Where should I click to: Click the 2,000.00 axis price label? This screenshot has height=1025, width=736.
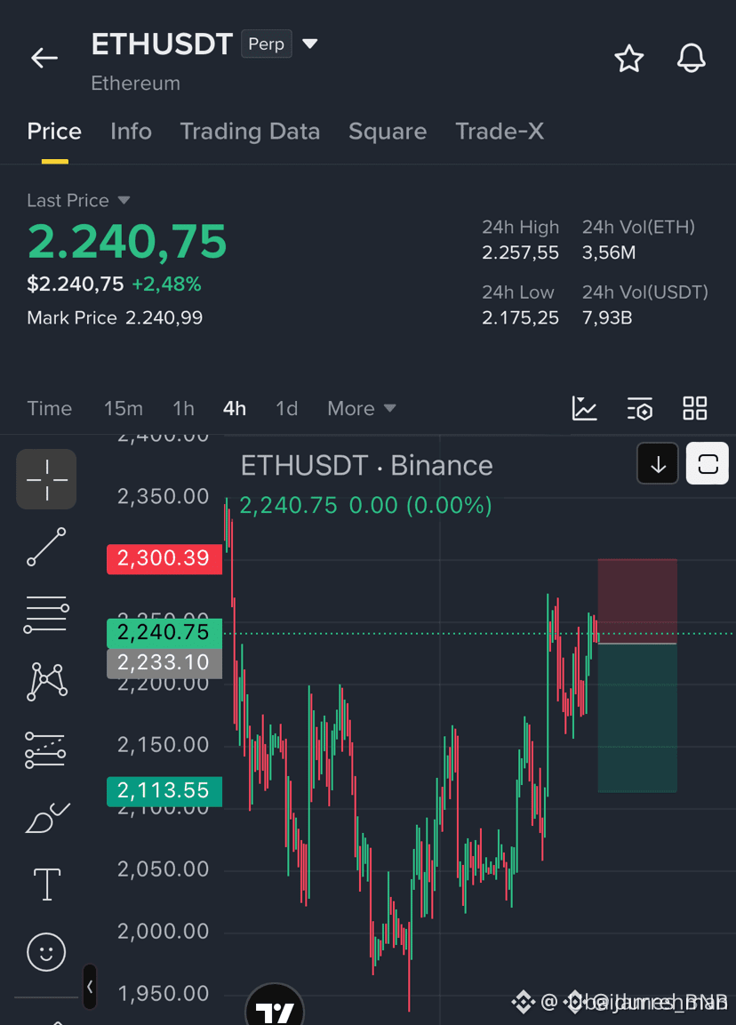click(163, 932)
